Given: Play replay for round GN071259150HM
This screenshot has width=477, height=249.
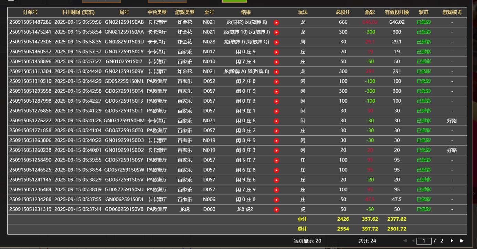Looking at the screenshot, I should tap(276, 121).
